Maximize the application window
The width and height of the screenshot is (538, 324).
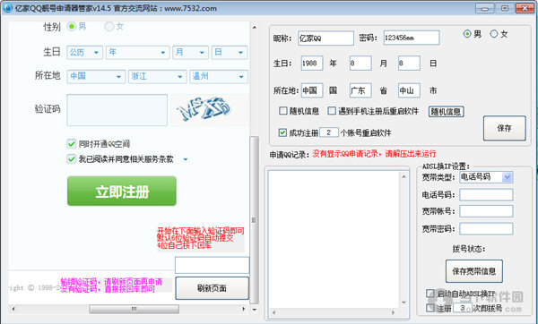pyautogui.click(x=505, y=8)
